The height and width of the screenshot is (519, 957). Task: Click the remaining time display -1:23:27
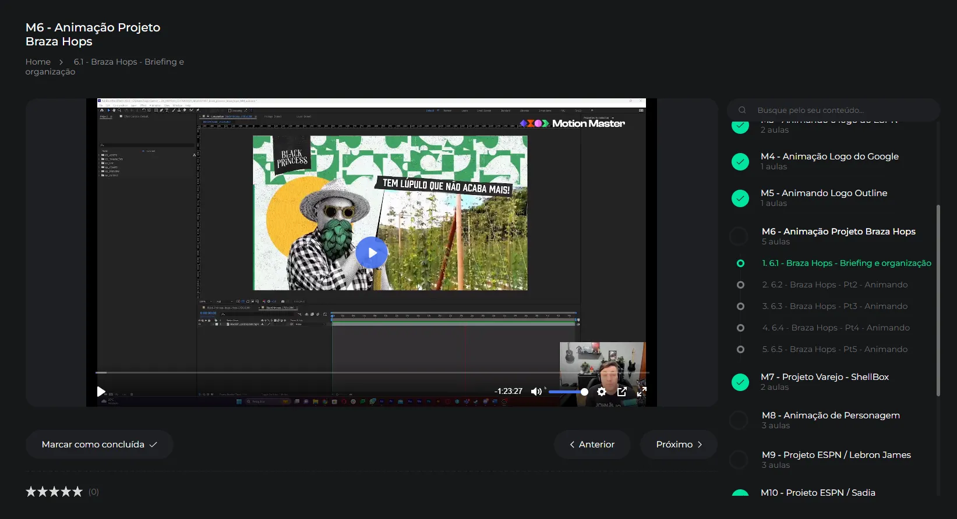point(508,392)
